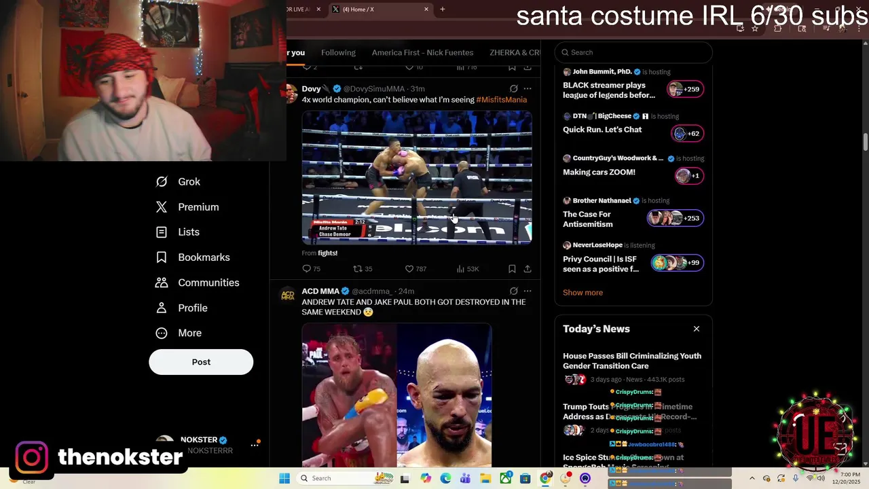Open the taskbar volume control

point(821,478)
